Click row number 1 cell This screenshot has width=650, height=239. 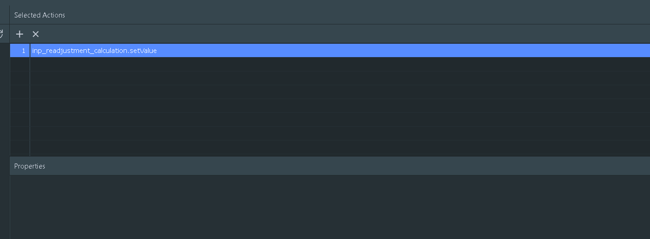(x=20, y=51)
